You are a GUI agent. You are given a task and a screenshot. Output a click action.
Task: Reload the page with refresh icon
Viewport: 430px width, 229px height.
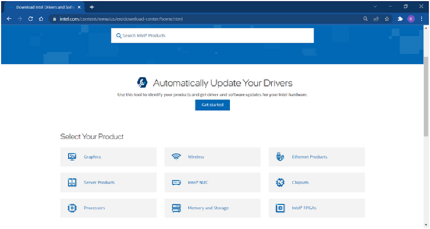(30, 19)
